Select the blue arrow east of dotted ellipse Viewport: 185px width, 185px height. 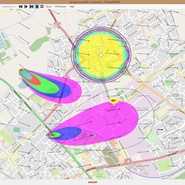(x=160, y=129)
